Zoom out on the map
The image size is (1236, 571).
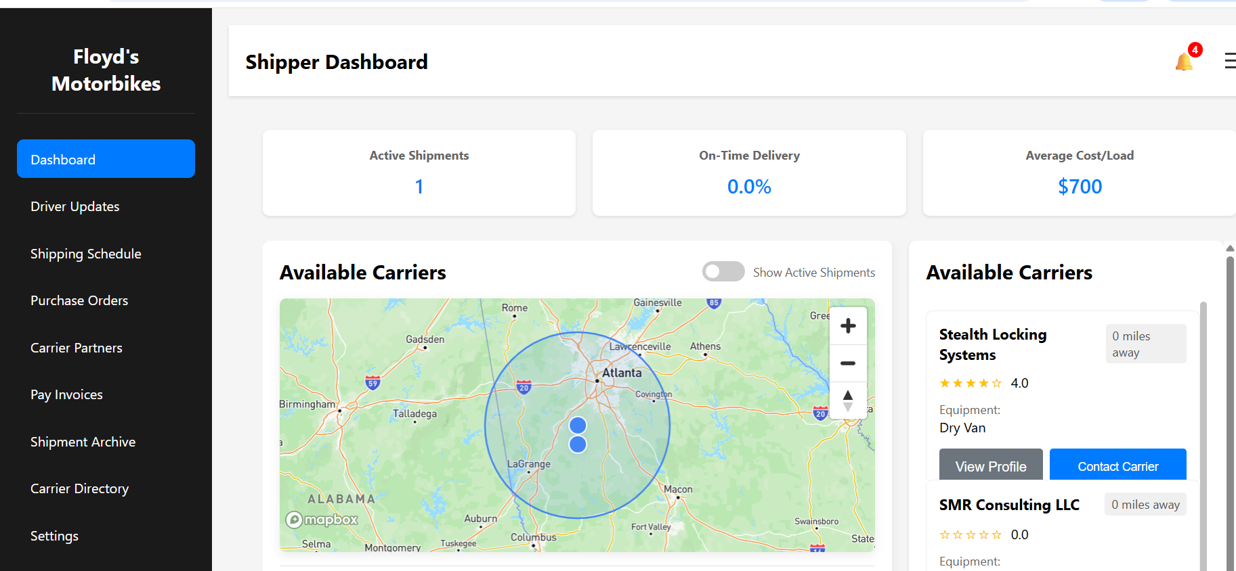(x=848, y=363)
